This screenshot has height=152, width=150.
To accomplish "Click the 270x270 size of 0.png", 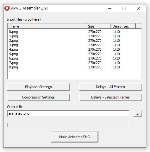I will click(95, 32).
